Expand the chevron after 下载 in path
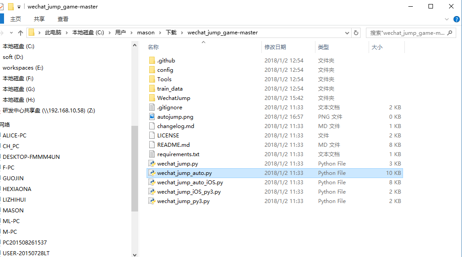462x257 pixels. tap(182, 33)
